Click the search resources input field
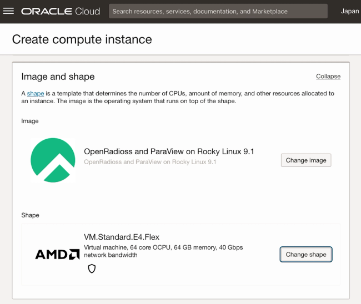The width and height of the screenshot is (361, 304). 218,11
